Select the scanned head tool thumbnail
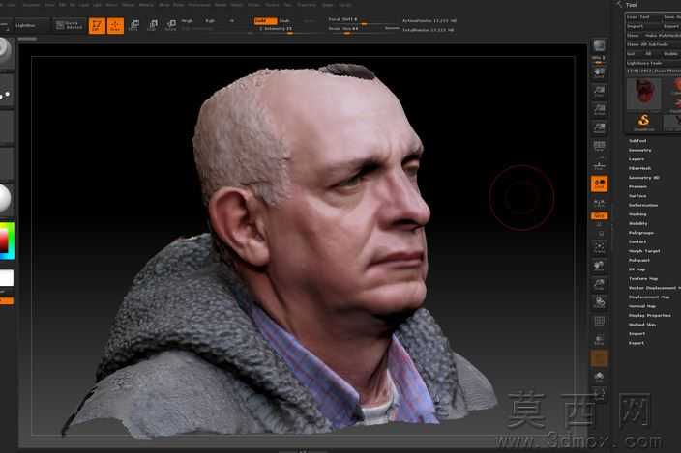Screen dimensions: 681x453 (643, 93)
